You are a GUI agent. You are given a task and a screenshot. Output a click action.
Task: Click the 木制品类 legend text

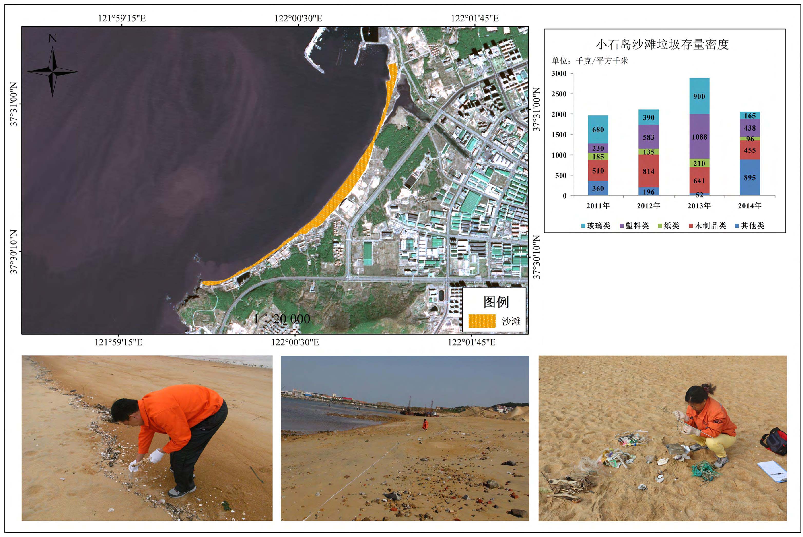[710, 226]
